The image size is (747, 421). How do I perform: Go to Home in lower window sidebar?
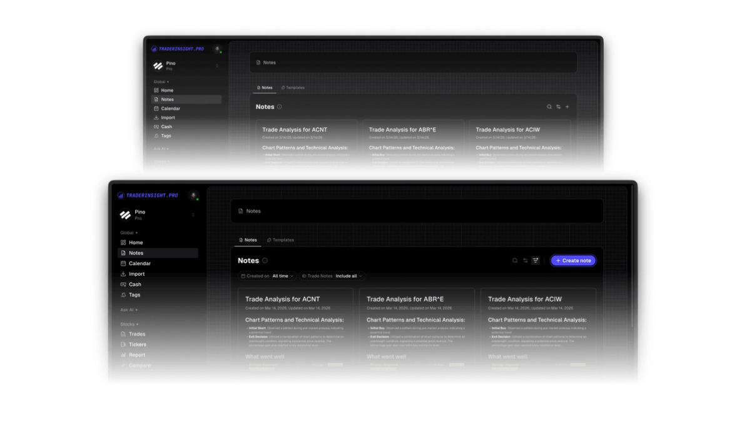coord(157,243)
